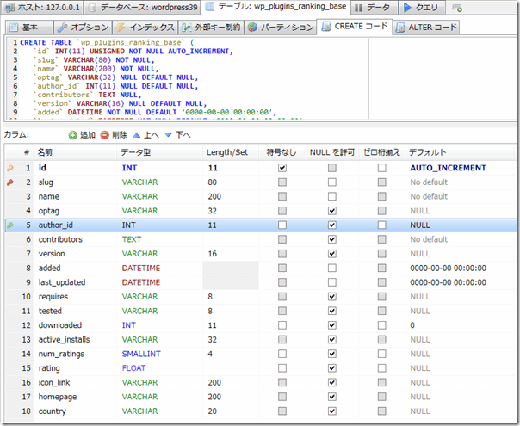
Task: Click the green key icon of author_id row
Action: 10,225
